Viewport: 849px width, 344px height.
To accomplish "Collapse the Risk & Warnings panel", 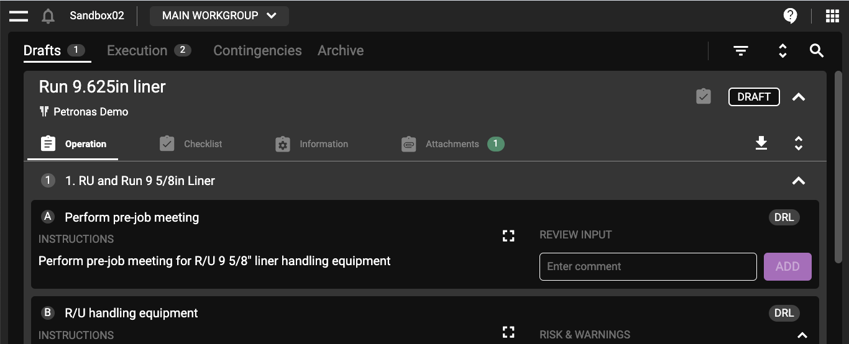I will pyautogui.click(x=802, y=335).
